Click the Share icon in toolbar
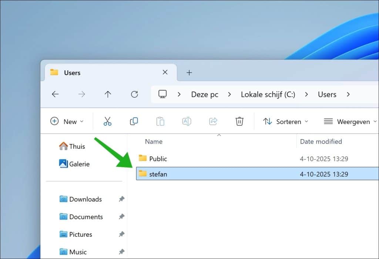 point(213,121)
